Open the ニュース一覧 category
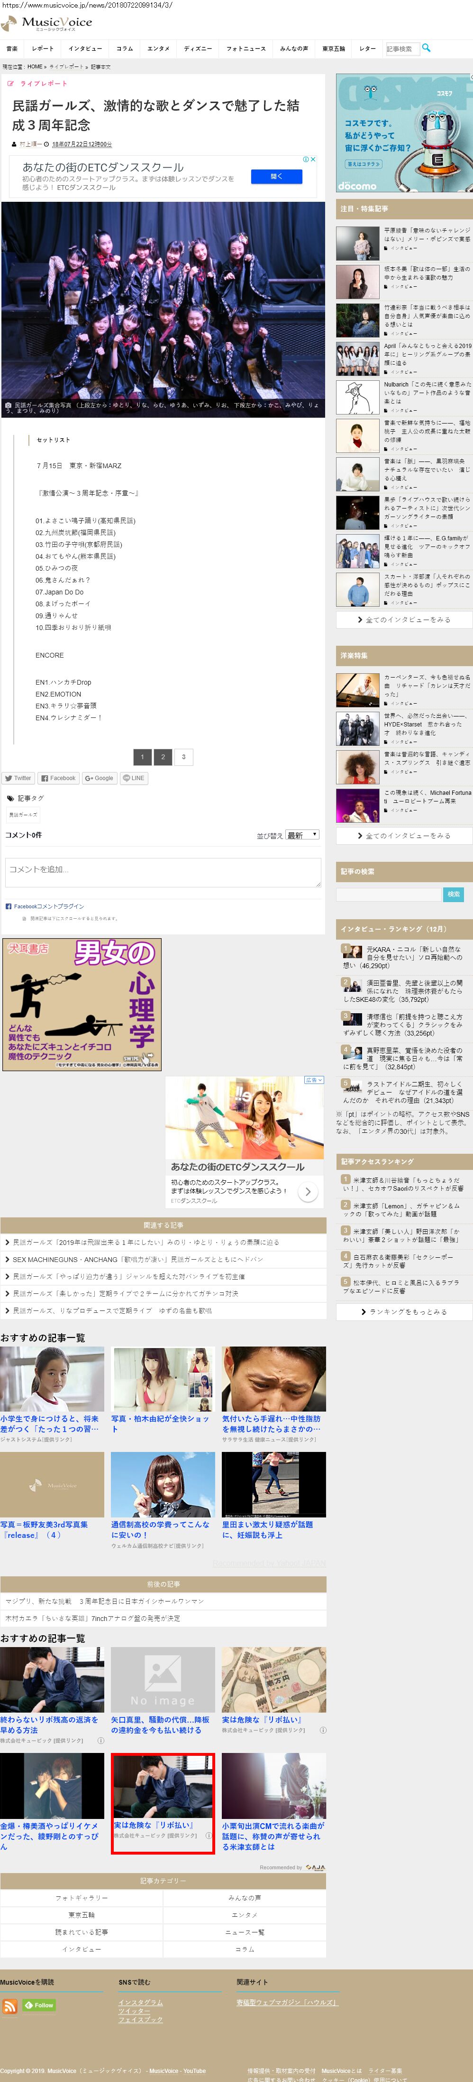The width and height of the screenshot is (473, 2082). 245,1931
